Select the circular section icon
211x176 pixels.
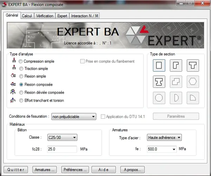point(159,98)
